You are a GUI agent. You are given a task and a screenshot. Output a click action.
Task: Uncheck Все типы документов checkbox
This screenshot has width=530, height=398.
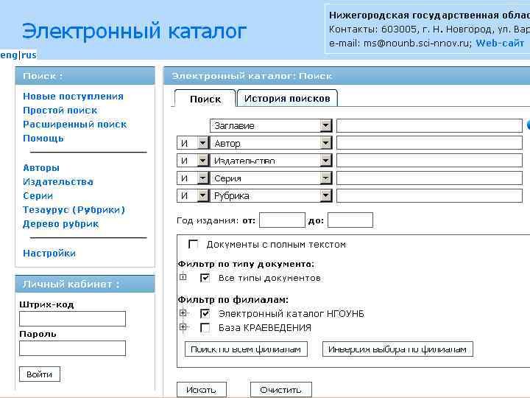coord(205,278)
